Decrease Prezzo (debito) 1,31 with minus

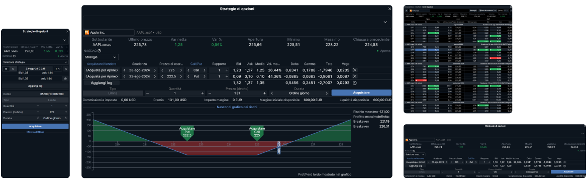click(x=210, y=93)
